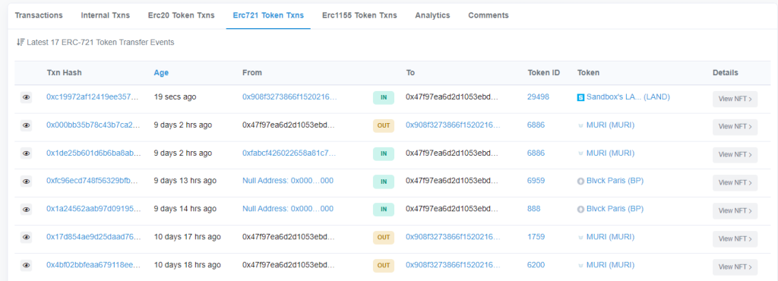The width and height of the screenshot is (778, 281).
Task: Open Token ID 29498
Action: 538,97
